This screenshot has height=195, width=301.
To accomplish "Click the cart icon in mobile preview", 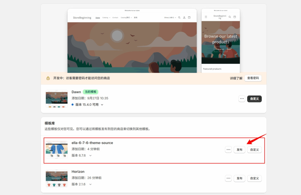I will [235, 17].
